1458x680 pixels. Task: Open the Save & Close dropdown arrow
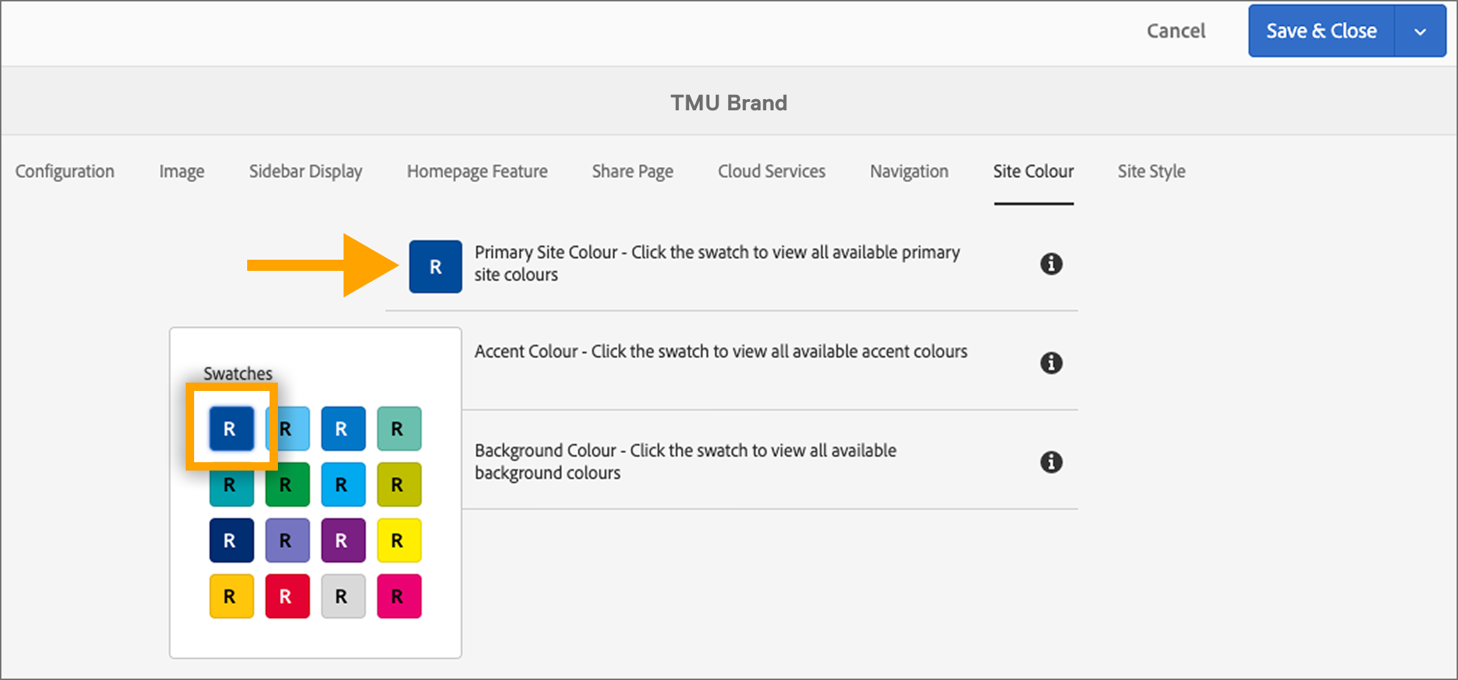[1420, 31]
